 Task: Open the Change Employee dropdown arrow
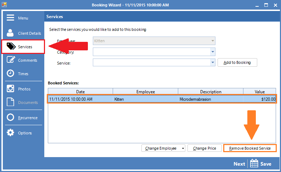(183, 148)
